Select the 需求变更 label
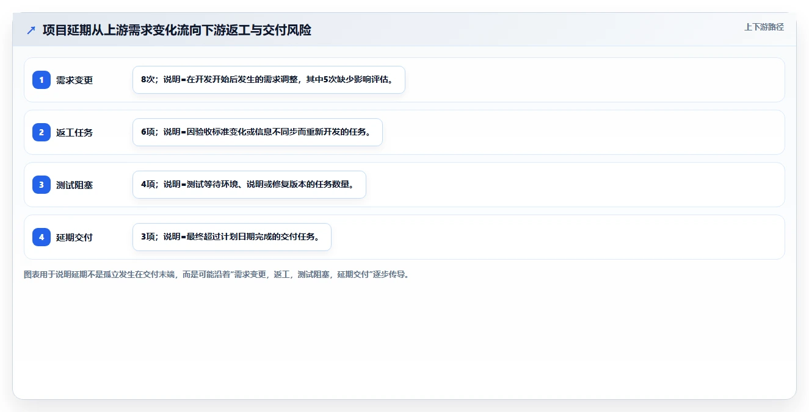The height and width of the screenshot is (412, 809). [74, 80]
